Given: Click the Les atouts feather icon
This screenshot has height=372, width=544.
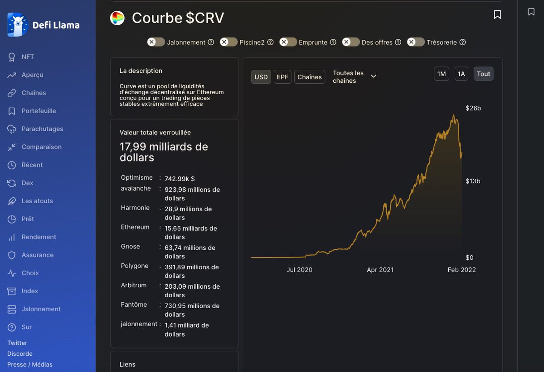Looking at the screenshot, I should coord(12,201).
